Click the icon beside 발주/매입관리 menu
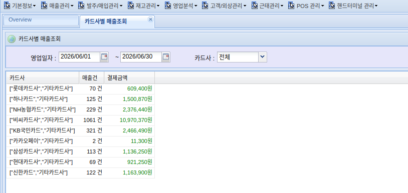Viewport: 408px width, 193px height. click(81, 5)
